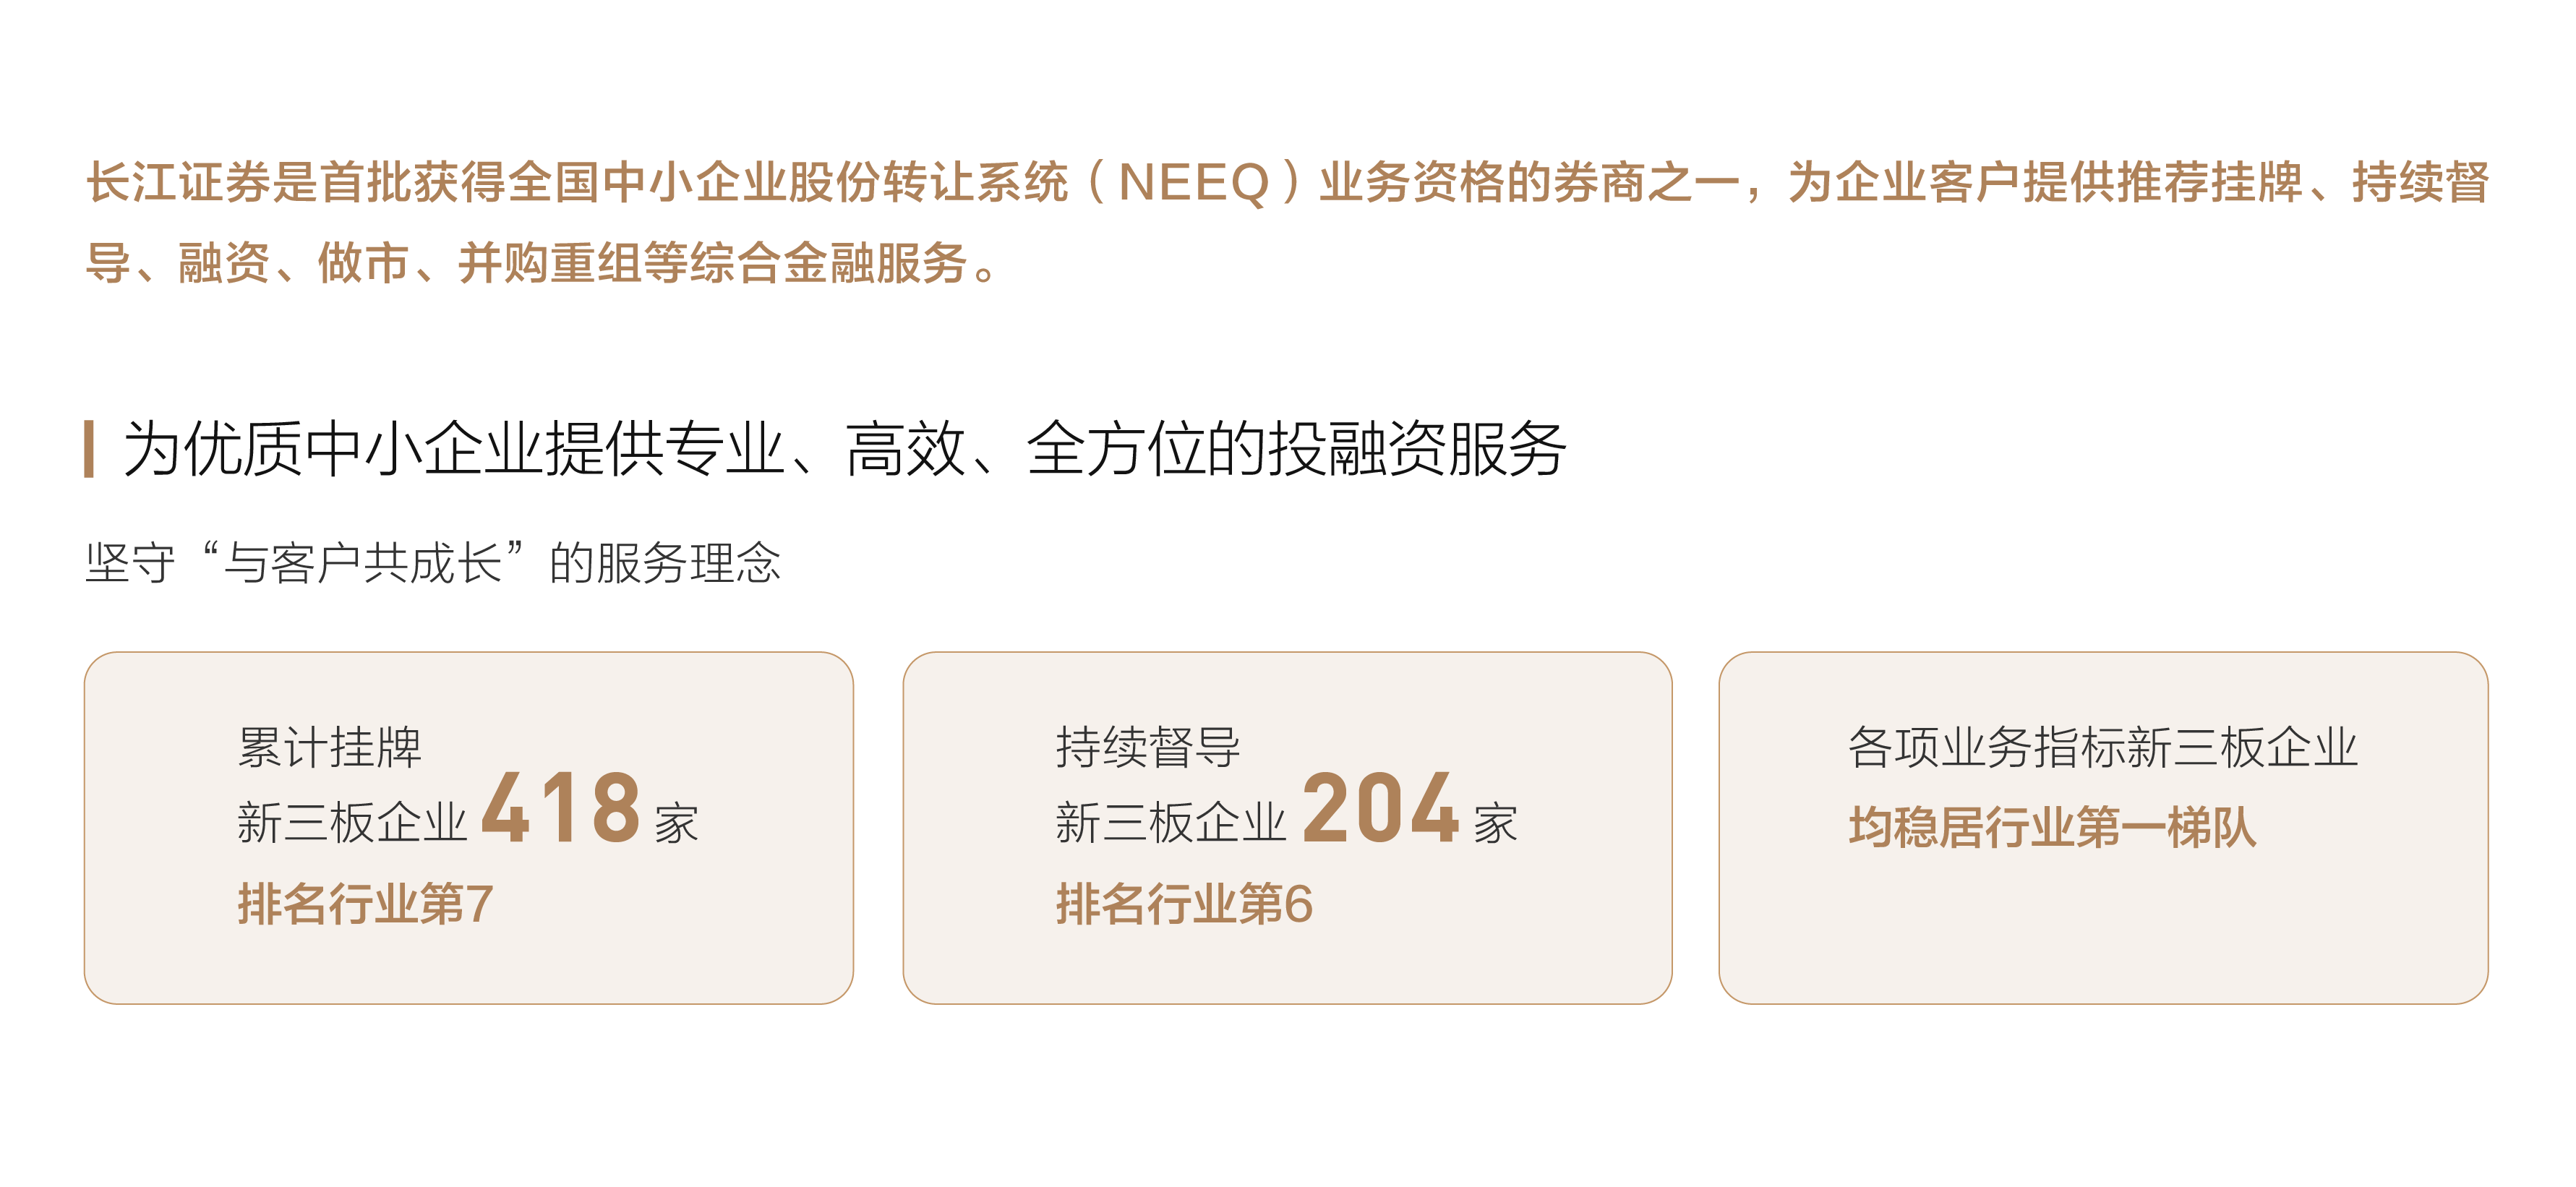The width and height of the screenshot is (2576, 1187).
Task: Click the subtitle 坚守“与客户共成长”的服务理念
Action: 432,562
